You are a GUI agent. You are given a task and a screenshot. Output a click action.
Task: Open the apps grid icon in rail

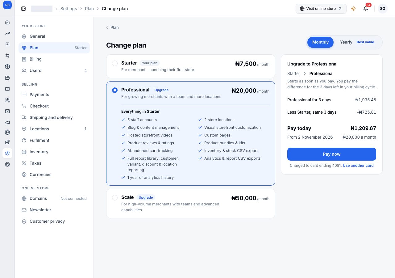[7, 142]
